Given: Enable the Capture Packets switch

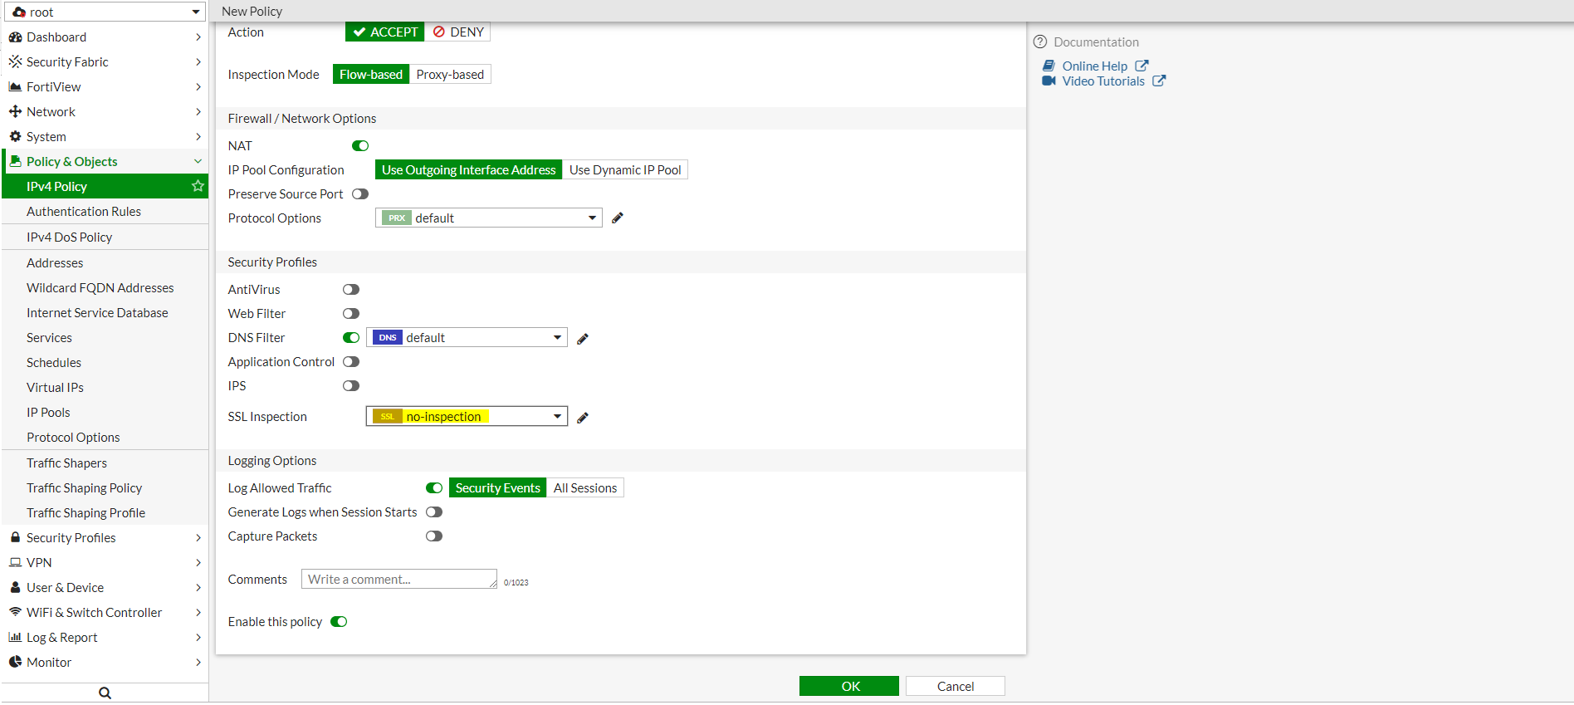Looking at the screenshot, I should 434,536.
